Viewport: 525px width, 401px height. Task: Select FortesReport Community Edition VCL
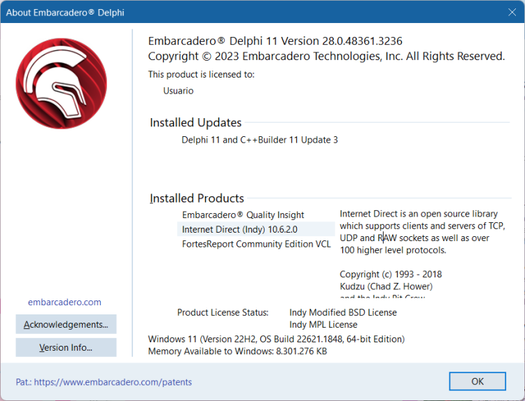(x=256, y=244)
